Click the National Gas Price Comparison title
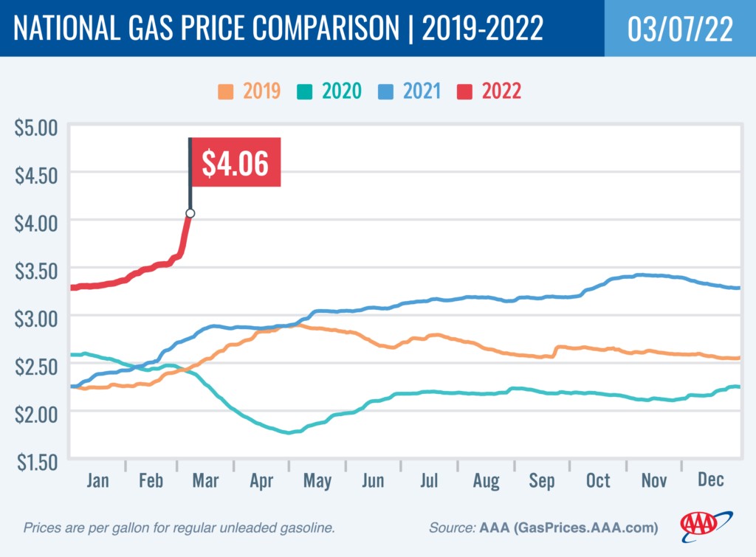The width and height of the screenshot is (756, 557). (278, 29)
